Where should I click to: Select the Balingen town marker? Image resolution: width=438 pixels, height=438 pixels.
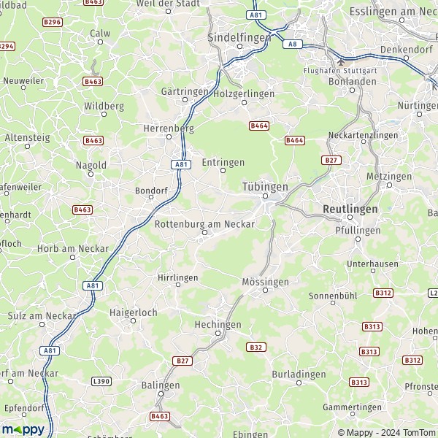click(x=161, y=394)
